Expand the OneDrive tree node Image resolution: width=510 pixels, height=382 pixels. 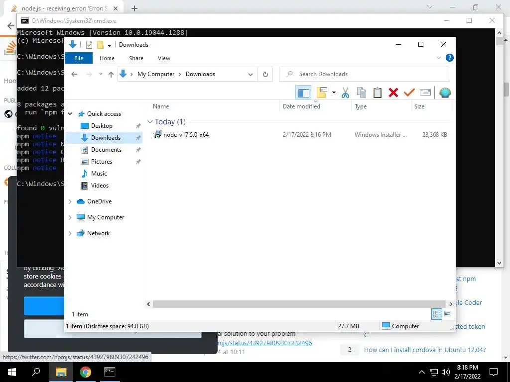[70, 202]
